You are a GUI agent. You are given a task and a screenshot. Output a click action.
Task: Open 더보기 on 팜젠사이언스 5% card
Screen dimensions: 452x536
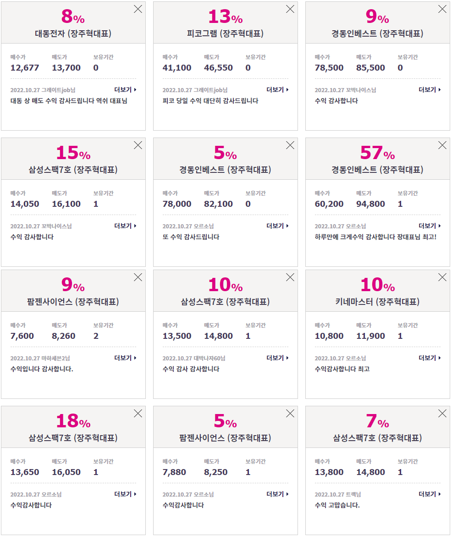[x=277, y=494]
